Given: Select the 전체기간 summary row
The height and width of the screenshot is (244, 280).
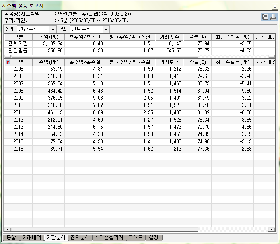Looking at the screenshot, I should tap(18, 43).
